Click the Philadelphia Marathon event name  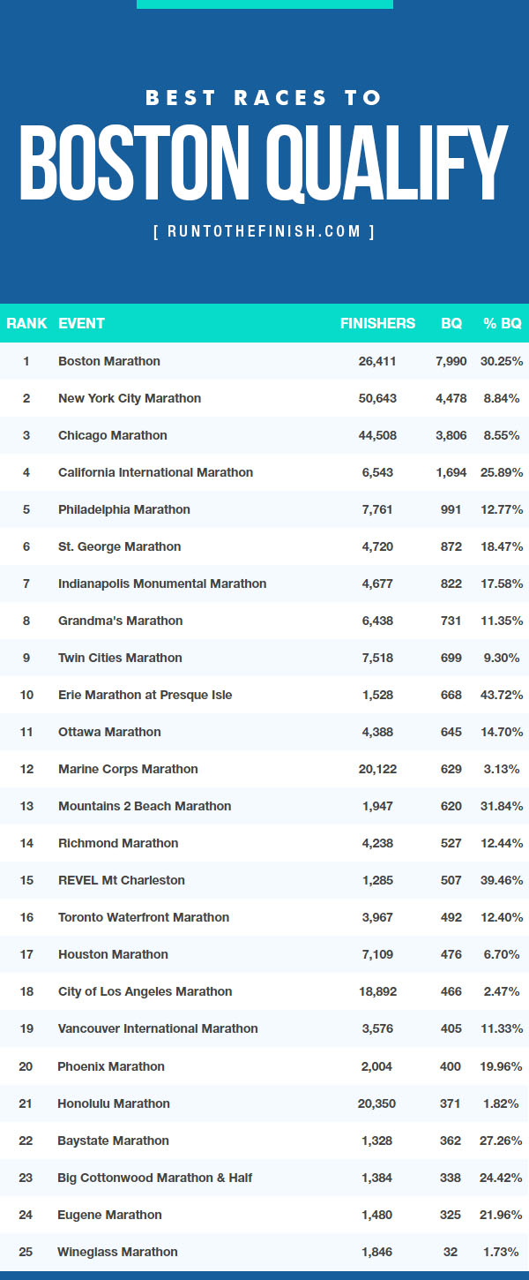124,509
